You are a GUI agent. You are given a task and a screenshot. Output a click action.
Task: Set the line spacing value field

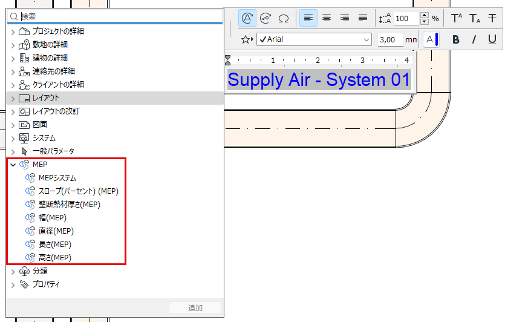point(406,18)
